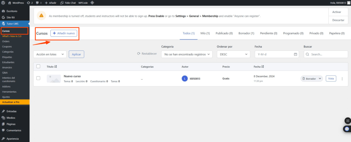Open Ordenar por DESC dropdown
The image size is (351, 142).
click(x=233, y=54)
